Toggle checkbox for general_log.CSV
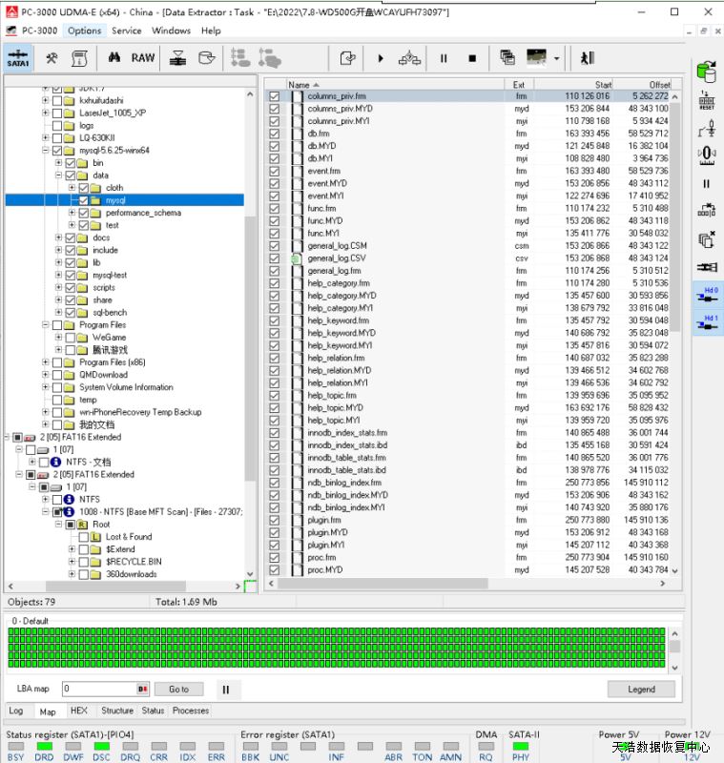Image resolution: width=724 pixels, height=763 pixels. (x=275, y=258)
